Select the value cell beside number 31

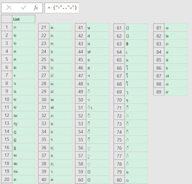(x=61, y=108)
